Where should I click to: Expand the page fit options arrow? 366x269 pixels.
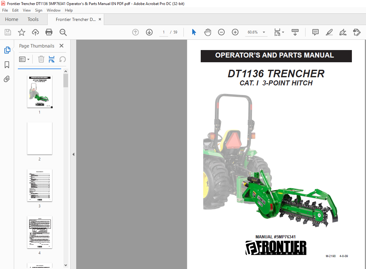coord(283,32)
